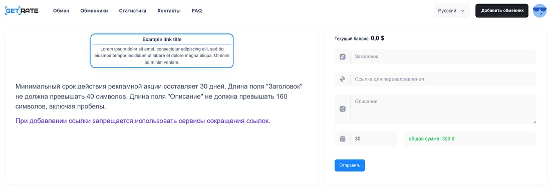Click the GetRate logo
The image size is (551, 193).
22,11
